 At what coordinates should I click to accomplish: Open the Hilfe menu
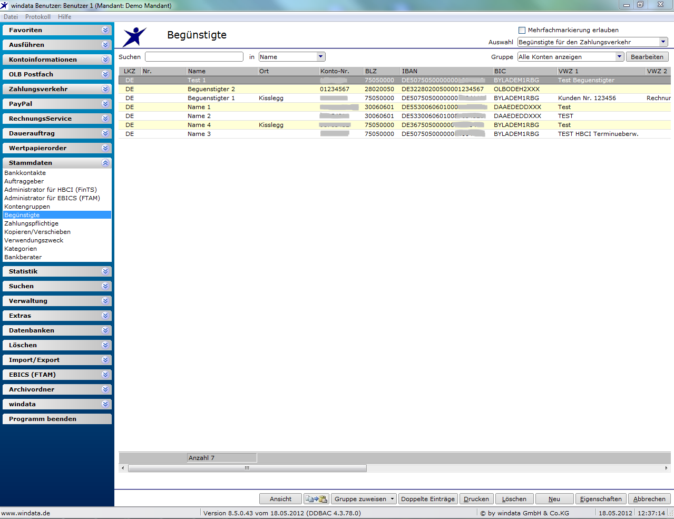(65, 17)
